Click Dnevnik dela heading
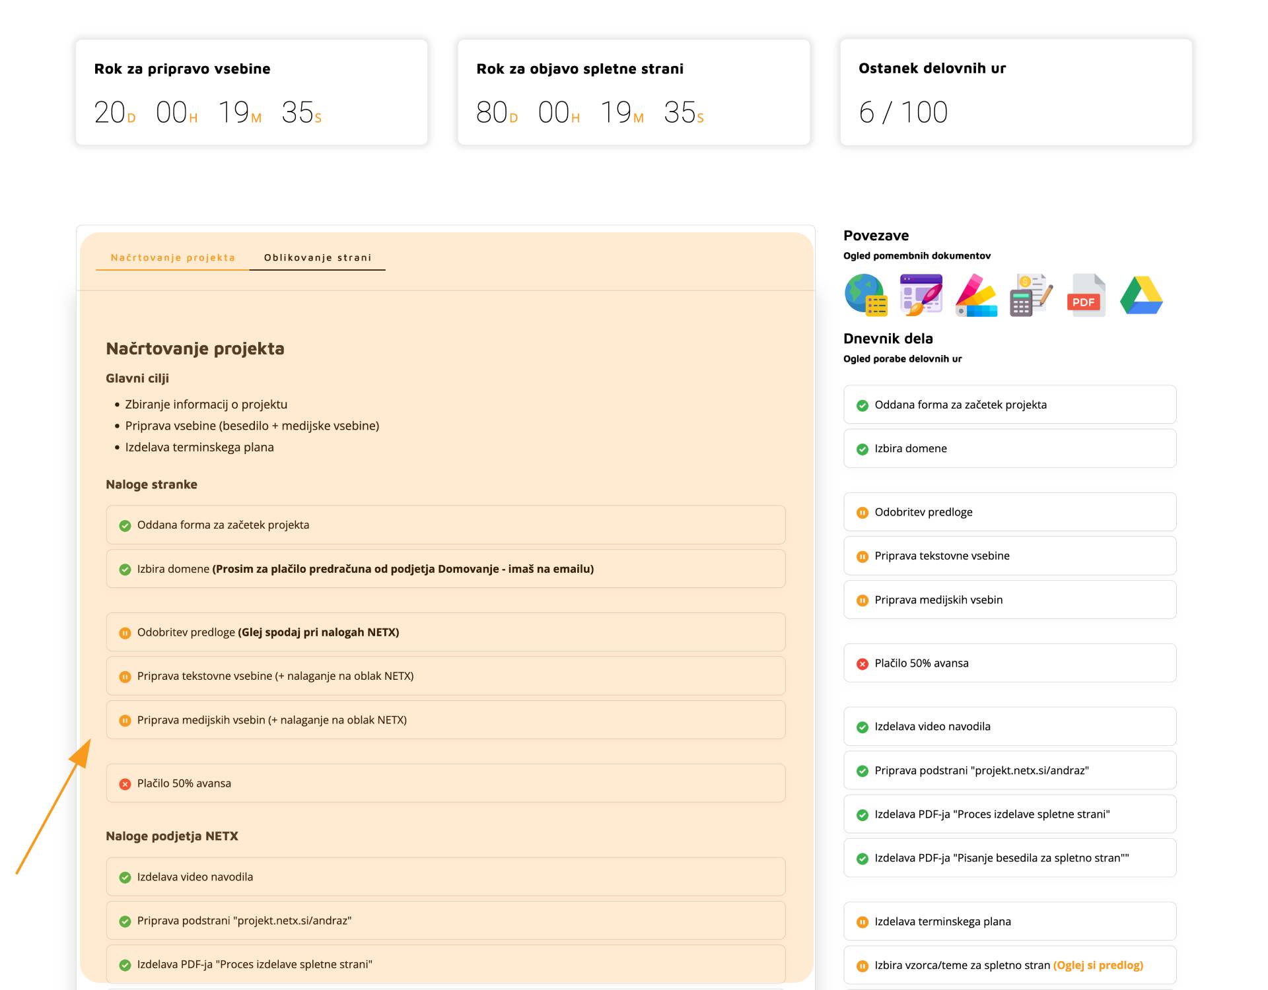Viewport: 1268px width, 990px height. click(888, 339)
